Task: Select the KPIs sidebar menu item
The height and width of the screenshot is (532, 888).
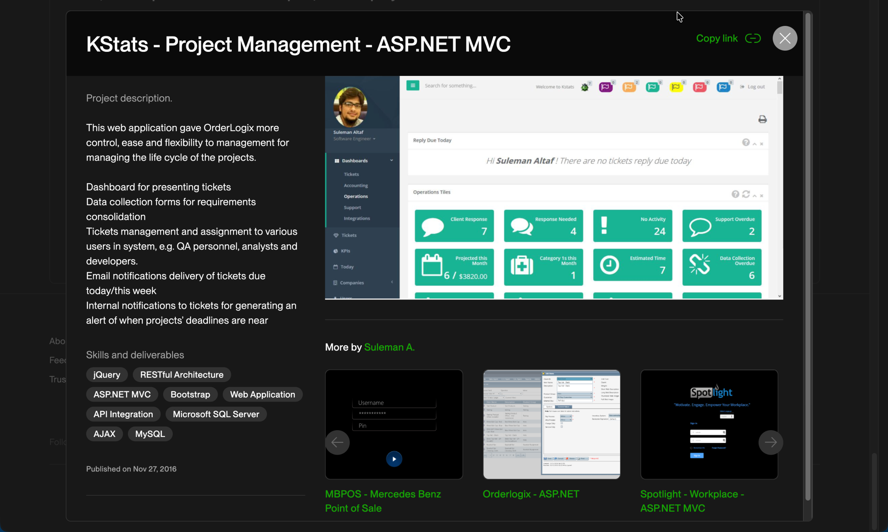Action: [345, 251]
